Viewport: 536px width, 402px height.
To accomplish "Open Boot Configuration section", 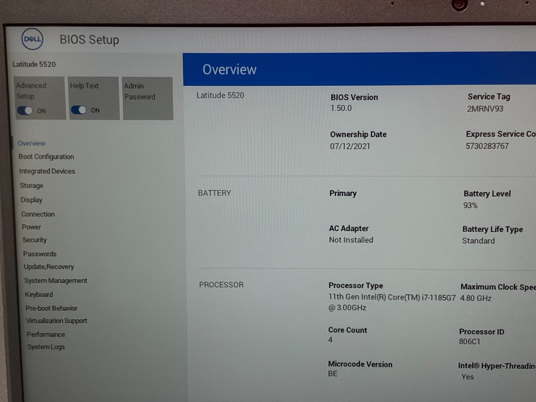I will coord(46,157).
